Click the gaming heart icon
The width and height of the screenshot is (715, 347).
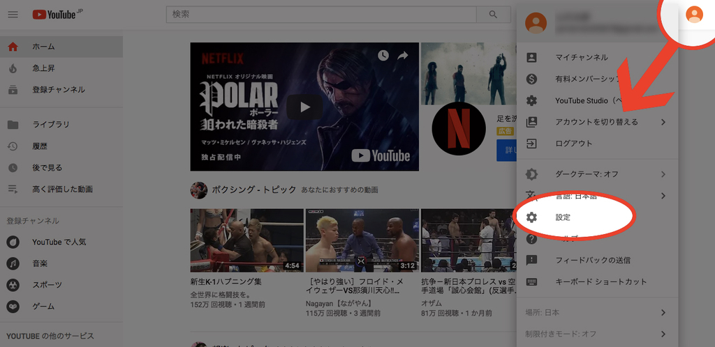(x=13, y=307)
